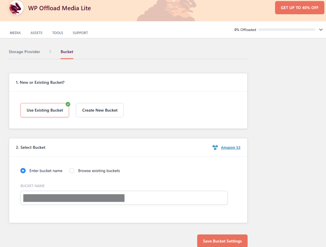Click the WP Offload Media rabbit logo
This screenshot has width=326, height=247.
[x=16, y=8]
